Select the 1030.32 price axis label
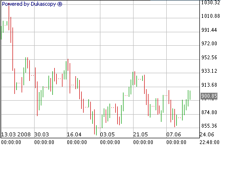The height and width of the screenshot is (185, 246). point(210,2)
